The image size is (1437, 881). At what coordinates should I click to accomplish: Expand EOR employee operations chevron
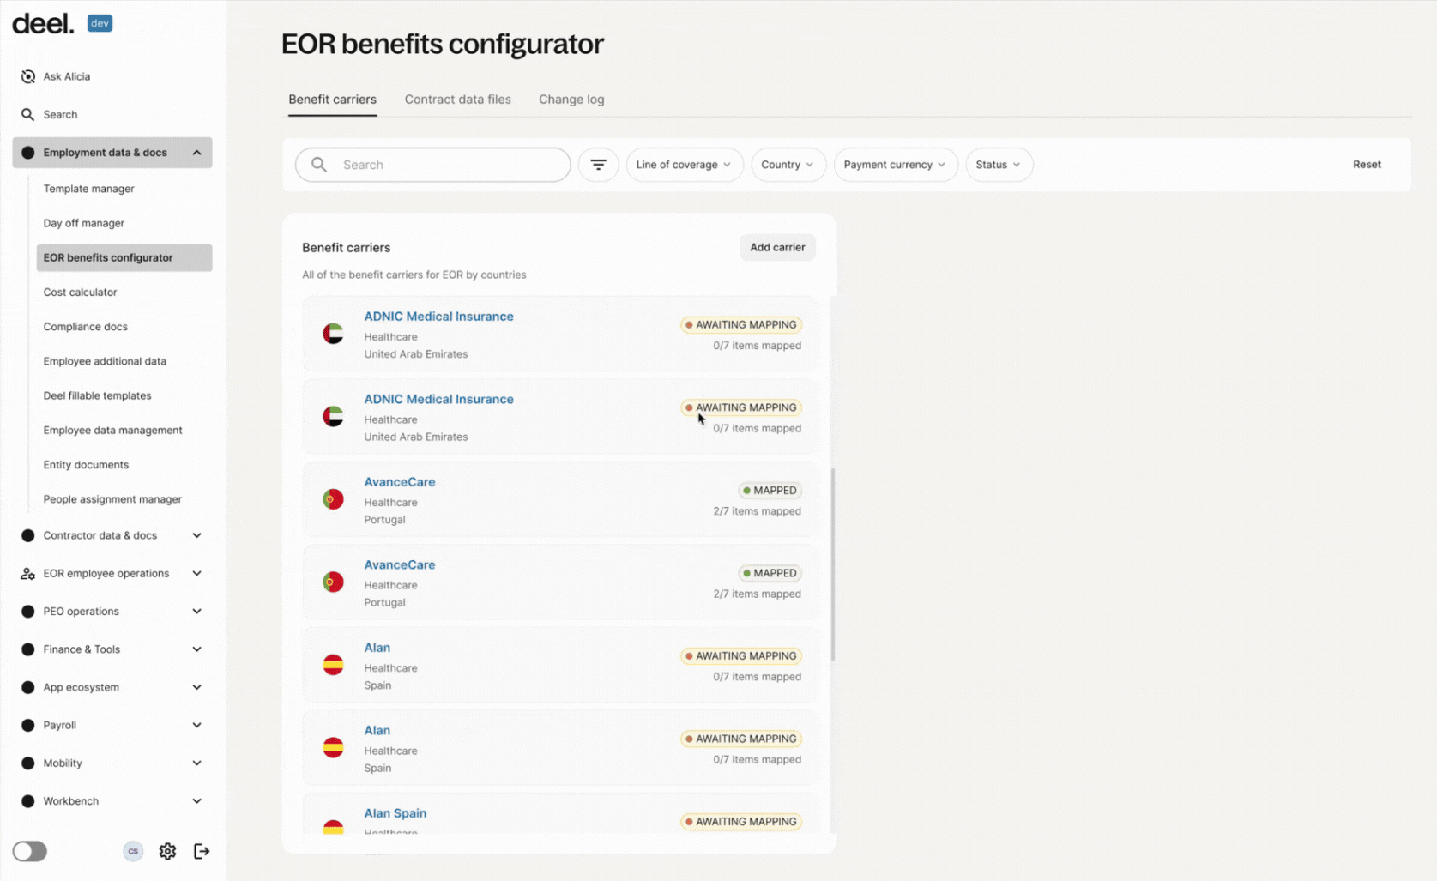[x=196, y=573]
